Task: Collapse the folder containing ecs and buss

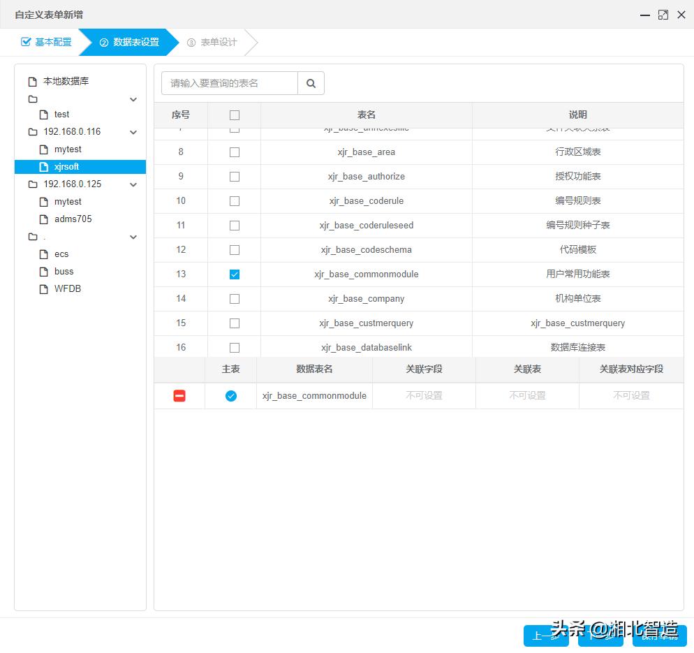Action: pos(133,237)
